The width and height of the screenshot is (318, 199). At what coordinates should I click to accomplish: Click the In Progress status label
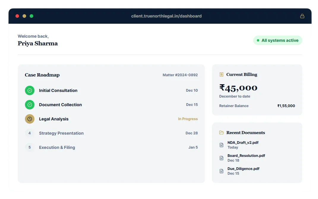point(188,119)
